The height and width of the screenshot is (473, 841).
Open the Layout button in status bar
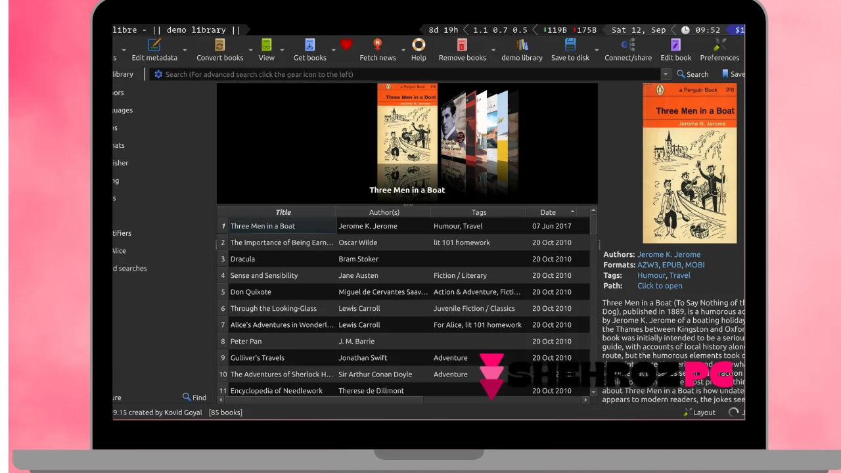point(699,413)
